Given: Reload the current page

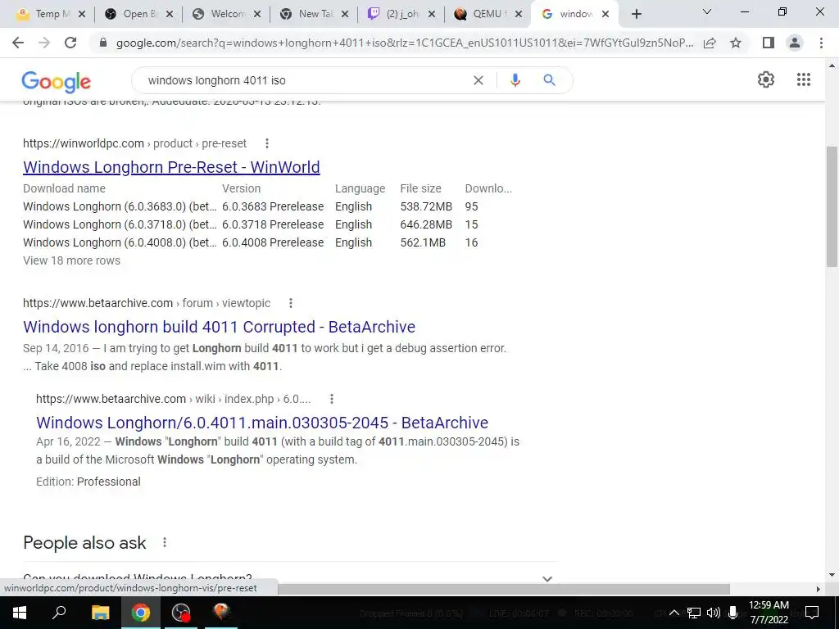Looking at the screenshot, I should pyautogui.click(x=70, y=43).
